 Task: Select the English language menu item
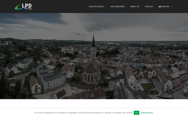[165, 7]
